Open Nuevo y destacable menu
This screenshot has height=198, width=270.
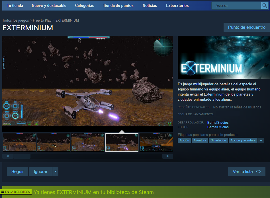(x=49, y=5)
